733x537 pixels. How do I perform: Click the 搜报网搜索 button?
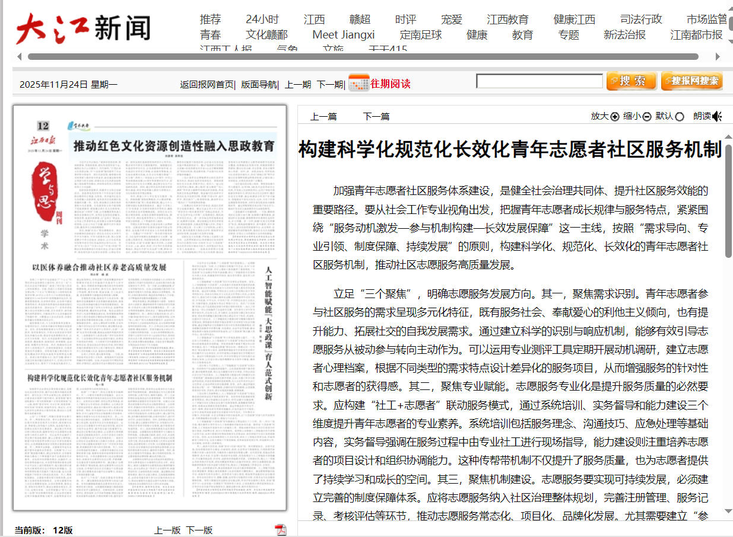click(692, 81)
